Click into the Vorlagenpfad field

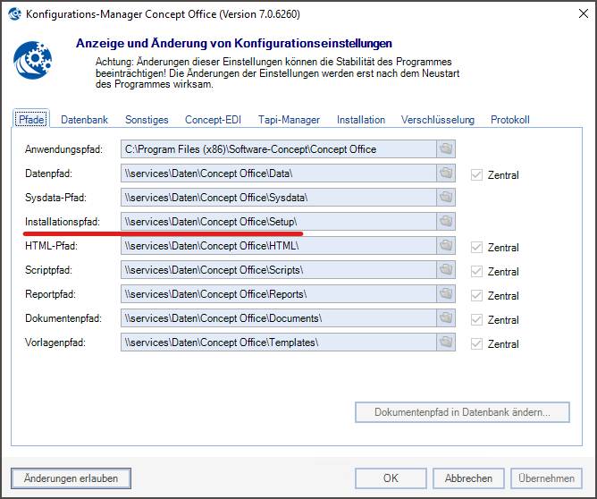[x=278, y=343]
